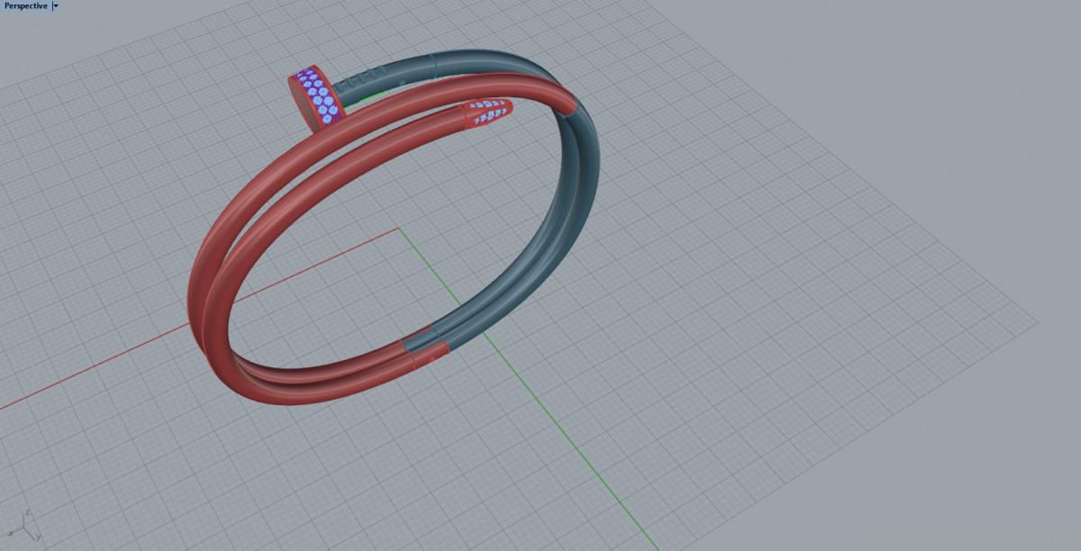Select the gem-studded pointed nail tip
The height and width of the screenshot is (551, 1081).
(x=487, y=113)
